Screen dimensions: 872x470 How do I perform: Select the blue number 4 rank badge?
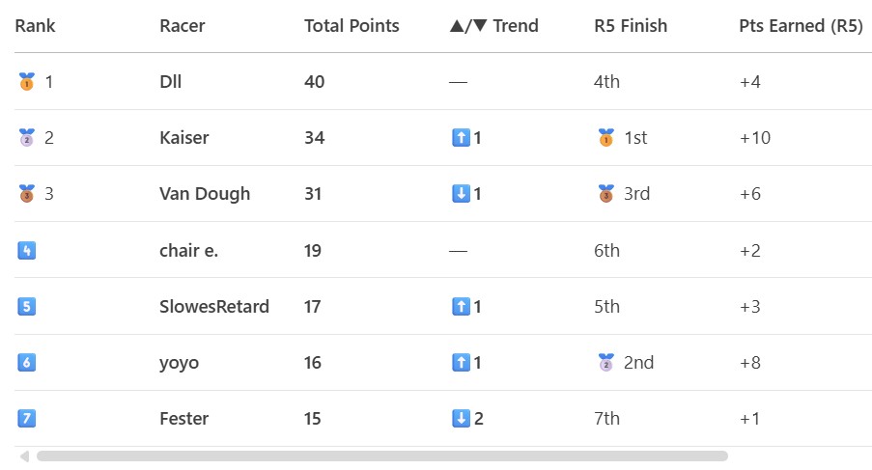(x=27, y=250)
